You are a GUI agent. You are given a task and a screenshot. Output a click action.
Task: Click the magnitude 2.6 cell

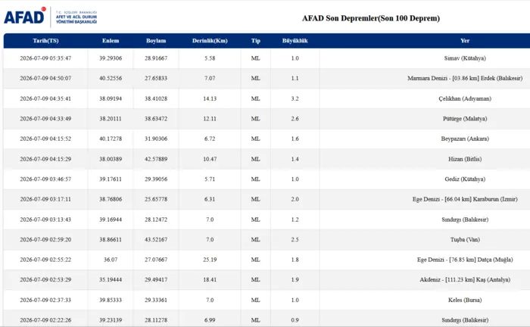pos(295,119)
